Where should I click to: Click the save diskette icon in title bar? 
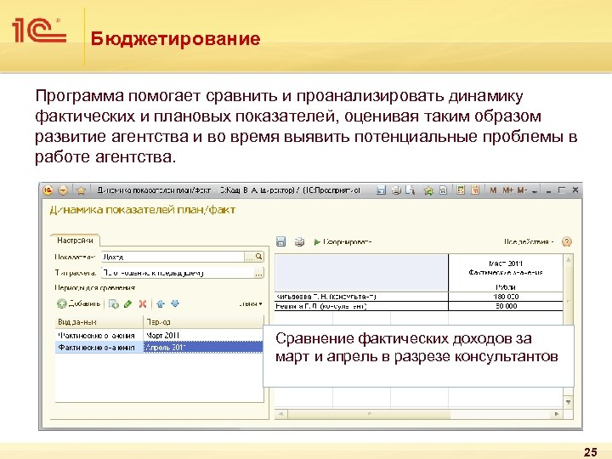click(x=381, y=190)
